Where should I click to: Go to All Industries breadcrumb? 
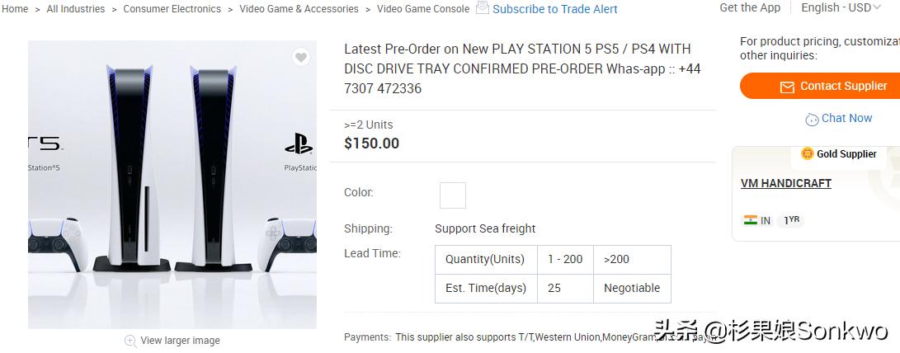tap(76, 9)
